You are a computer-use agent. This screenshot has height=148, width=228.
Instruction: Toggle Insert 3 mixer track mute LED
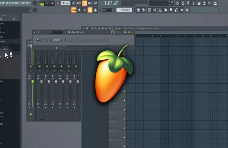point(54,66)
